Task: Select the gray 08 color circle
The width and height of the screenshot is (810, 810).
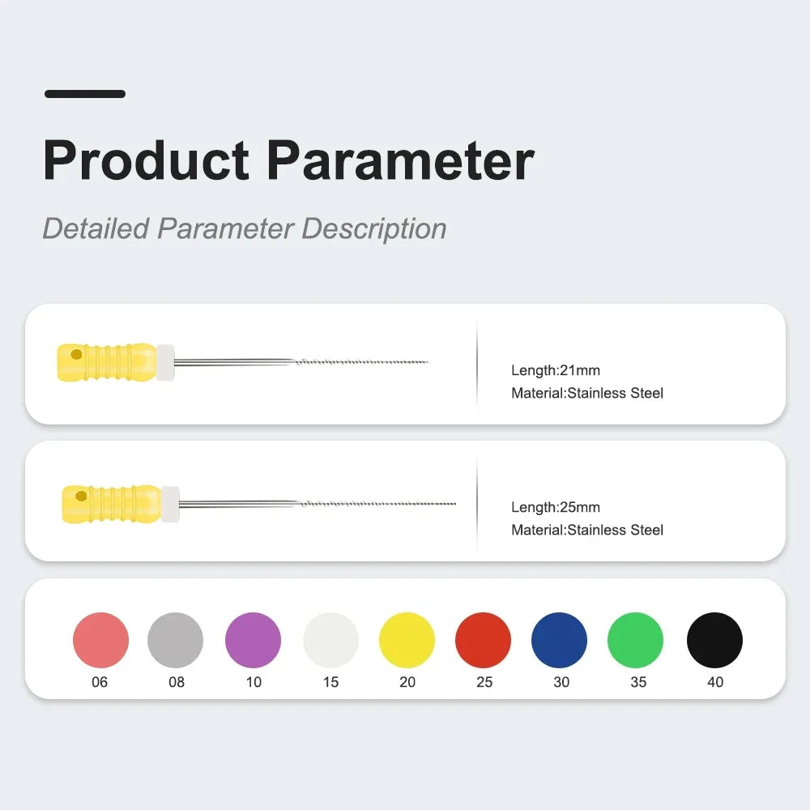Action: [176, 640]
